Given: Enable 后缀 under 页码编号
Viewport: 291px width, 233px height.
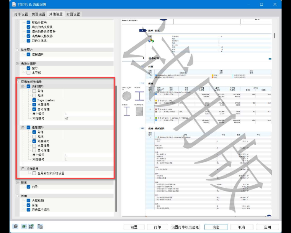Looking at the screenshot, I should point(34,96).
